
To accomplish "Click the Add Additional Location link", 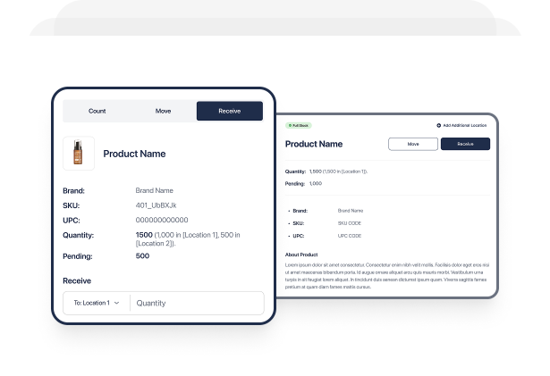I will coord(465,125).
